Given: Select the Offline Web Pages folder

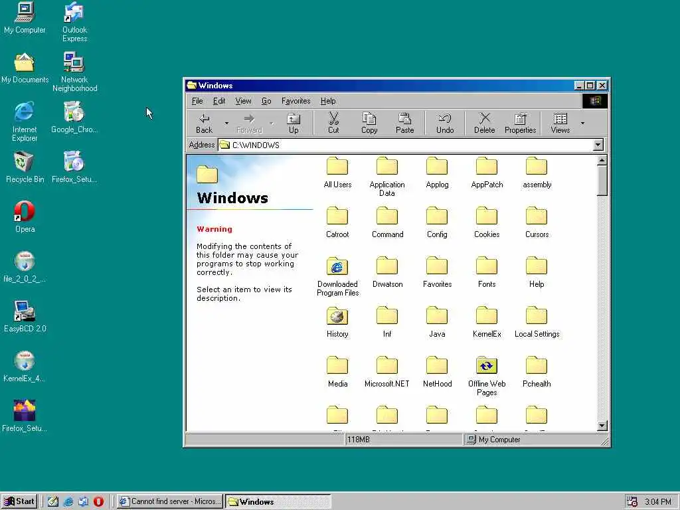Looking at the screenshot, I should tap(487, 377).
